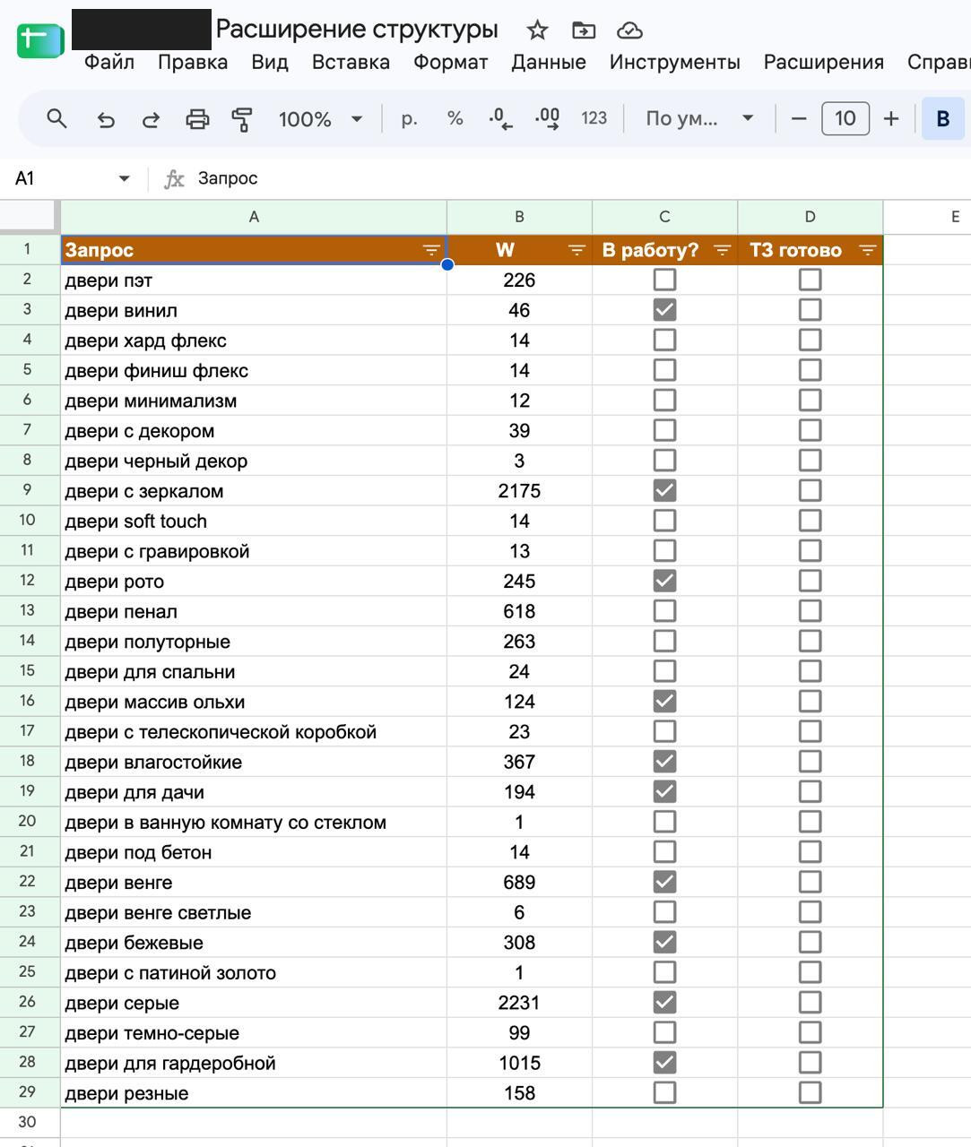Increase font size with plus button

tap(891, 118)
